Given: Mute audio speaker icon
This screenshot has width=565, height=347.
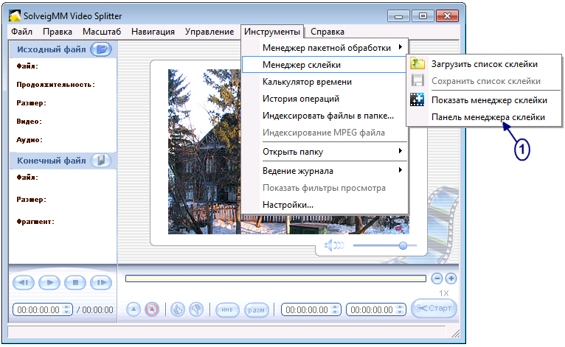Looking at the screenshot, I should click(333, 245).
